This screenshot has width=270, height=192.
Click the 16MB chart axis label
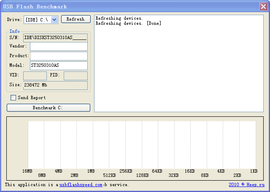(x=27, y=171)
